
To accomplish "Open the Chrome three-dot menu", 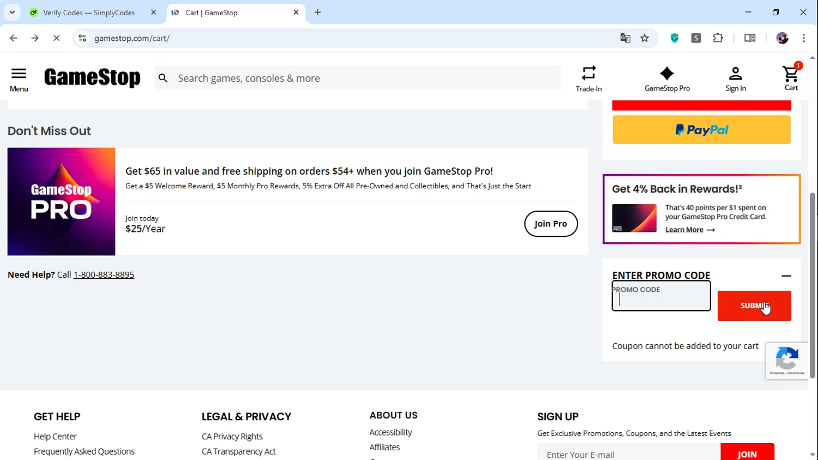I will (x=804, y=38).
